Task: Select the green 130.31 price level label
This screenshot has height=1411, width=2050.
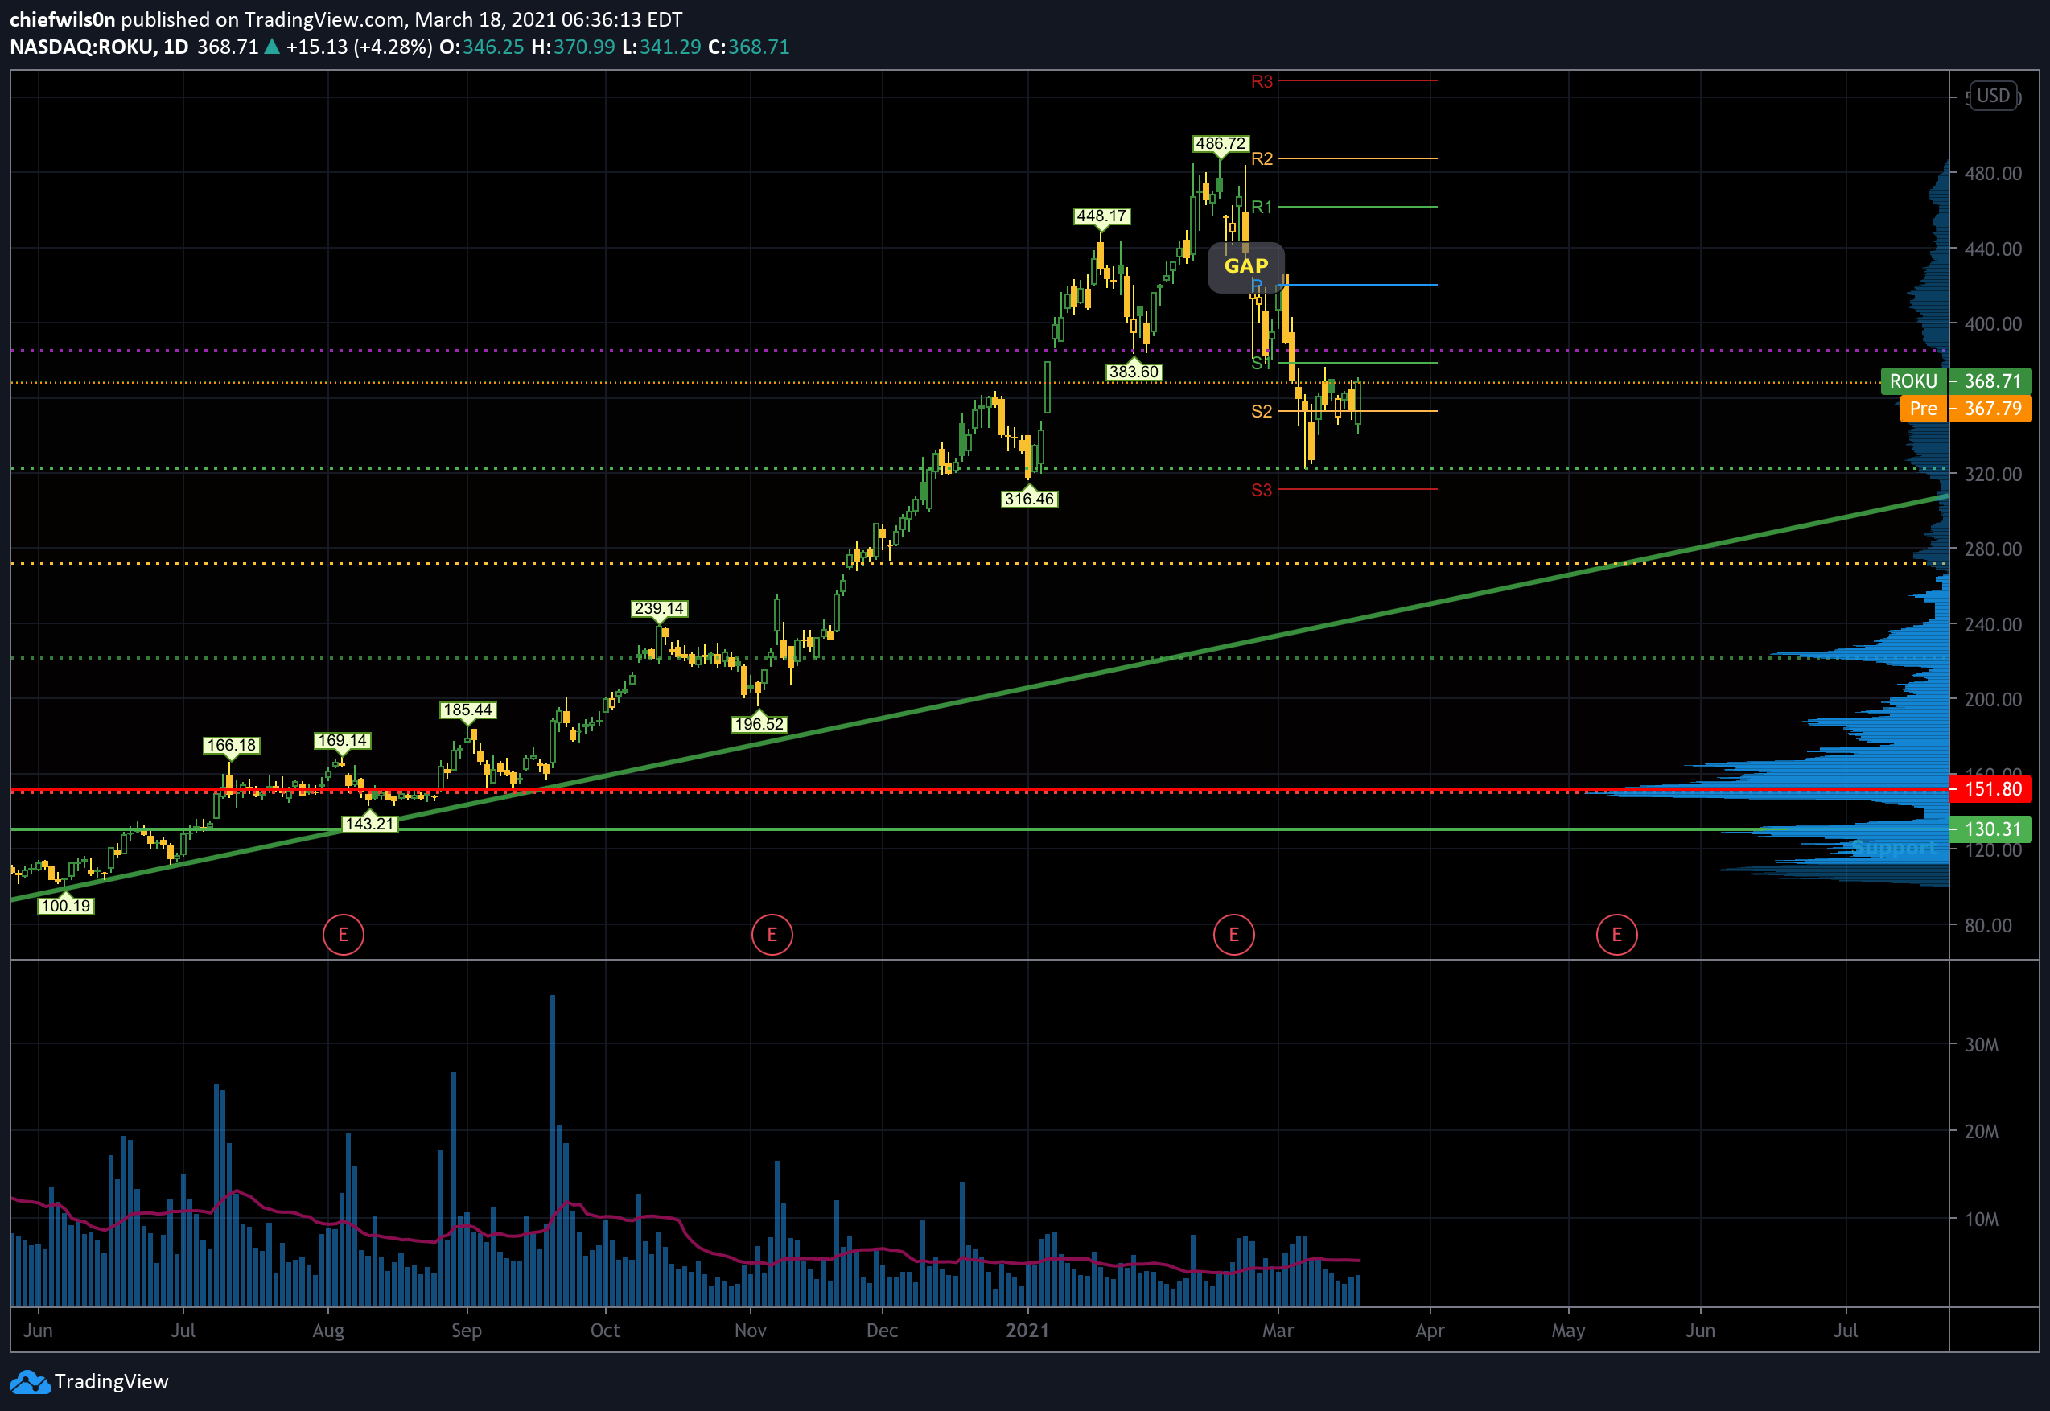Action: pos(1990,829)
